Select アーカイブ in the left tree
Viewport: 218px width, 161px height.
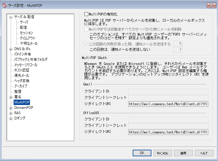[x=21, y=86]
